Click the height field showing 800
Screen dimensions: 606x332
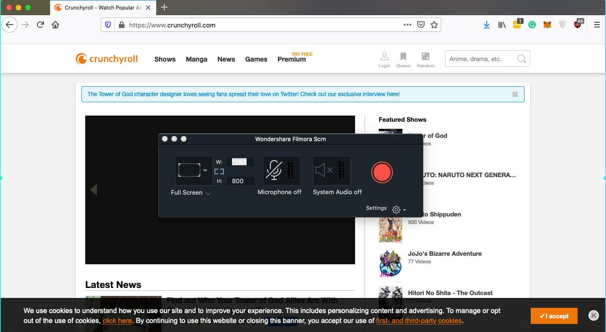coord(240,181)
